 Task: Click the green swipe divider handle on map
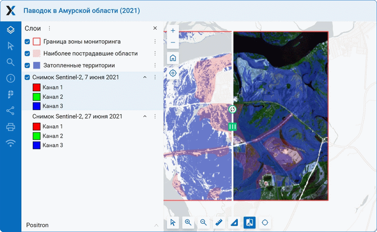[x=233, y=127]
